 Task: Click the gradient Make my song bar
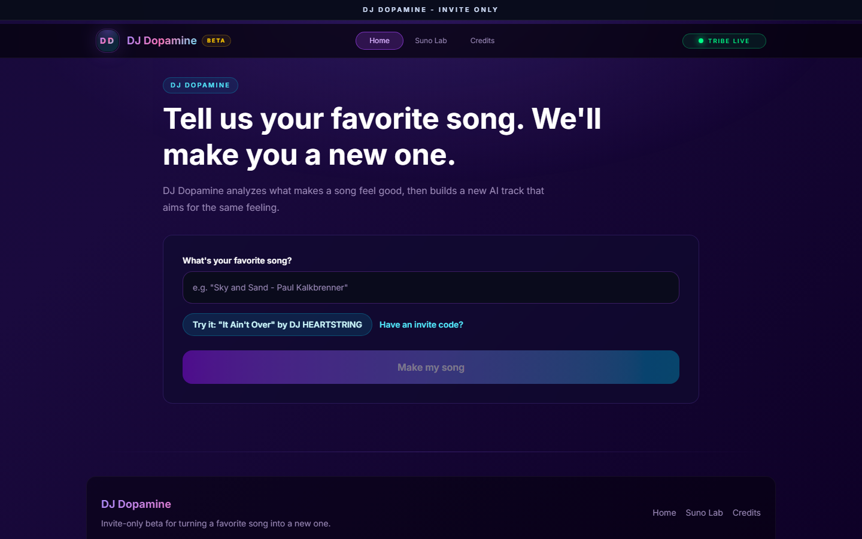pyautogui.click(x=430, y=367)
